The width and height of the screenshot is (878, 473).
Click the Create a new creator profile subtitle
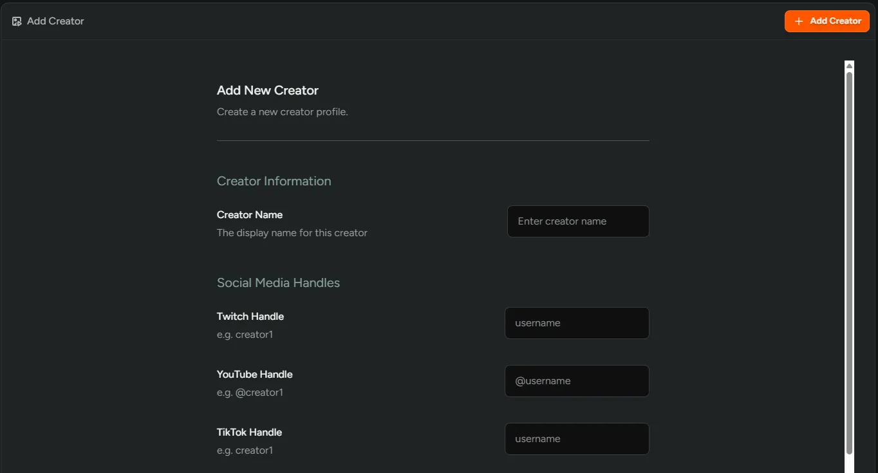pyautogui.click(x=282, y=111)
